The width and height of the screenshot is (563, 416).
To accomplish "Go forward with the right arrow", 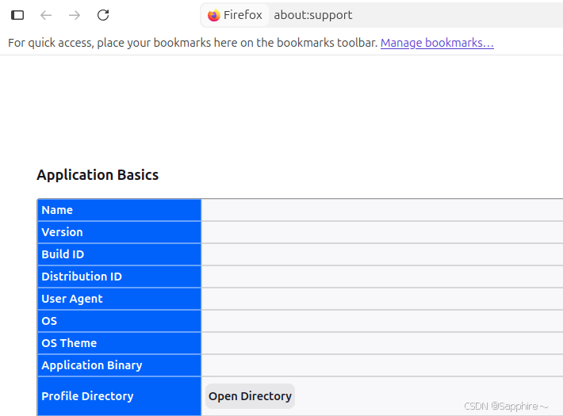I will tap(75, 15).
